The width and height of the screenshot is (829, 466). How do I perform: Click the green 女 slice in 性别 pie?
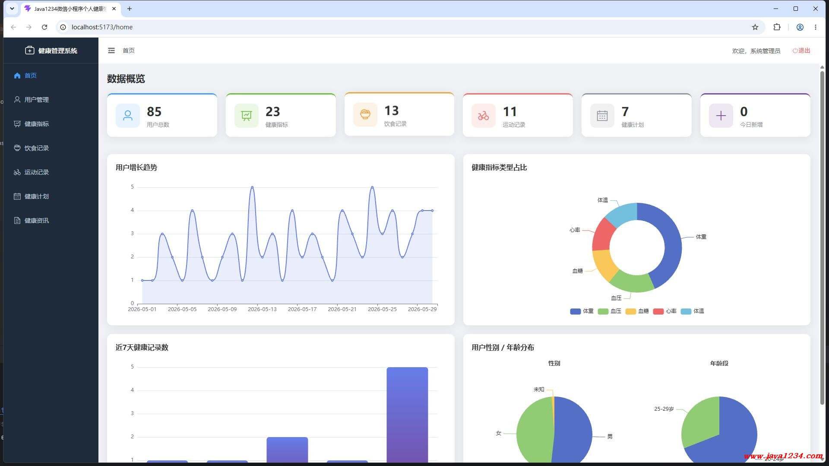534,431
